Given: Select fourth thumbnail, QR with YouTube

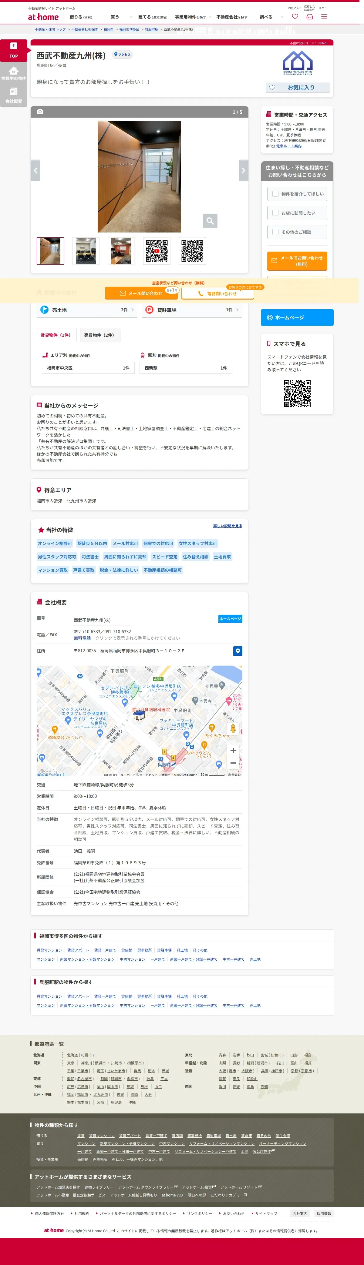Looking at the screenshot, I should pyautogui.click(x=157, y=251).
